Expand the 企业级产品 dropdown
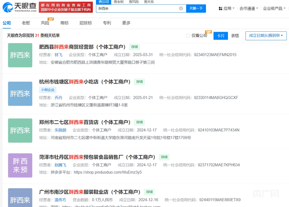This screenshot has width=289, height=207. click(x=274, y=8)
